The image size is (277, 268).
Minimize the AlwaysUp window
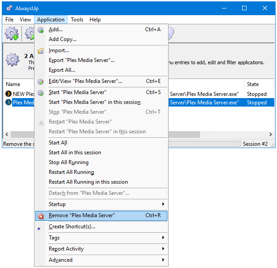click(x=224, y=8)
